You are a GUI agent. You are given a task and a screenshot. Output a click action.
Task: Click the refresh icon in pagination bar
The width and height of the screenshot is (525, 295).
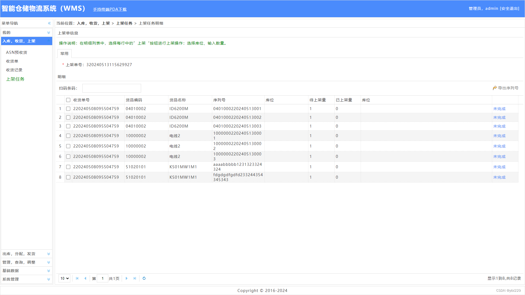pyautogui.click(x=144, y=278)
